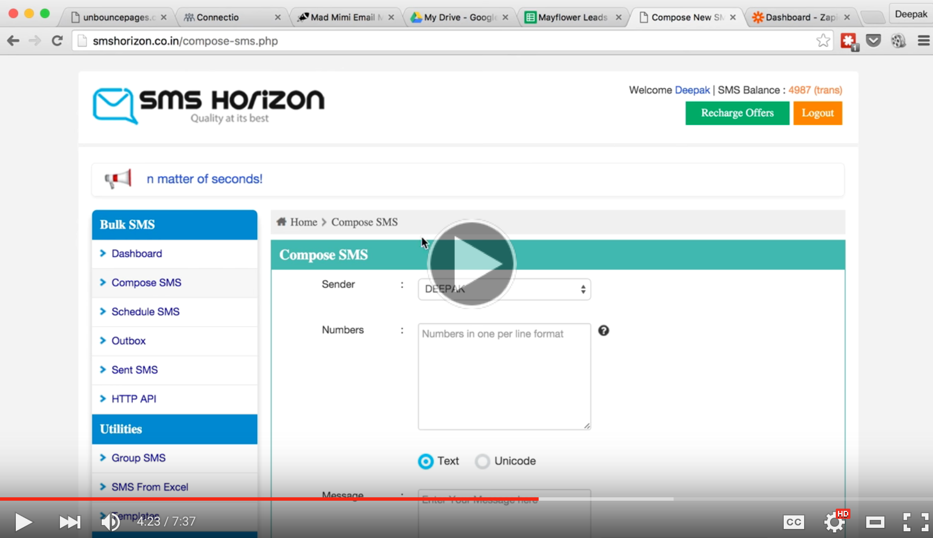Click the Utilities sidebar header

click(175, 429)
